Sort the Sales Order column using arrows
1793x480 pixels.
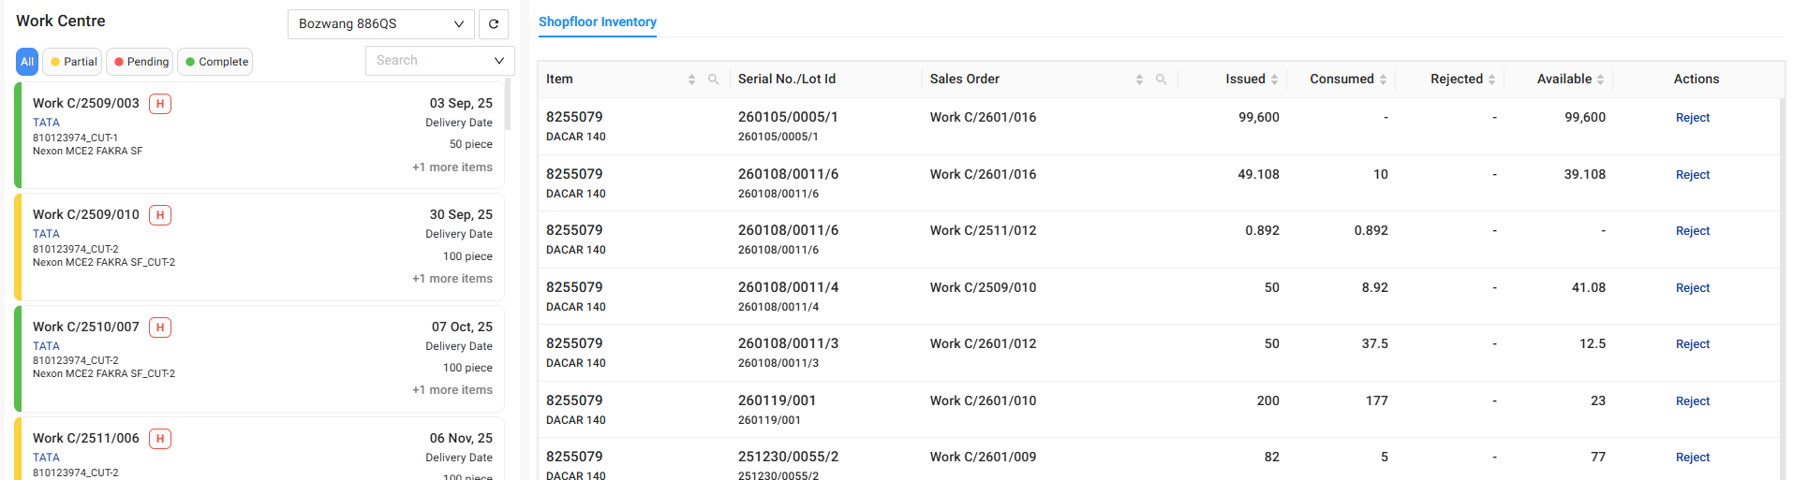[1139, 80]
